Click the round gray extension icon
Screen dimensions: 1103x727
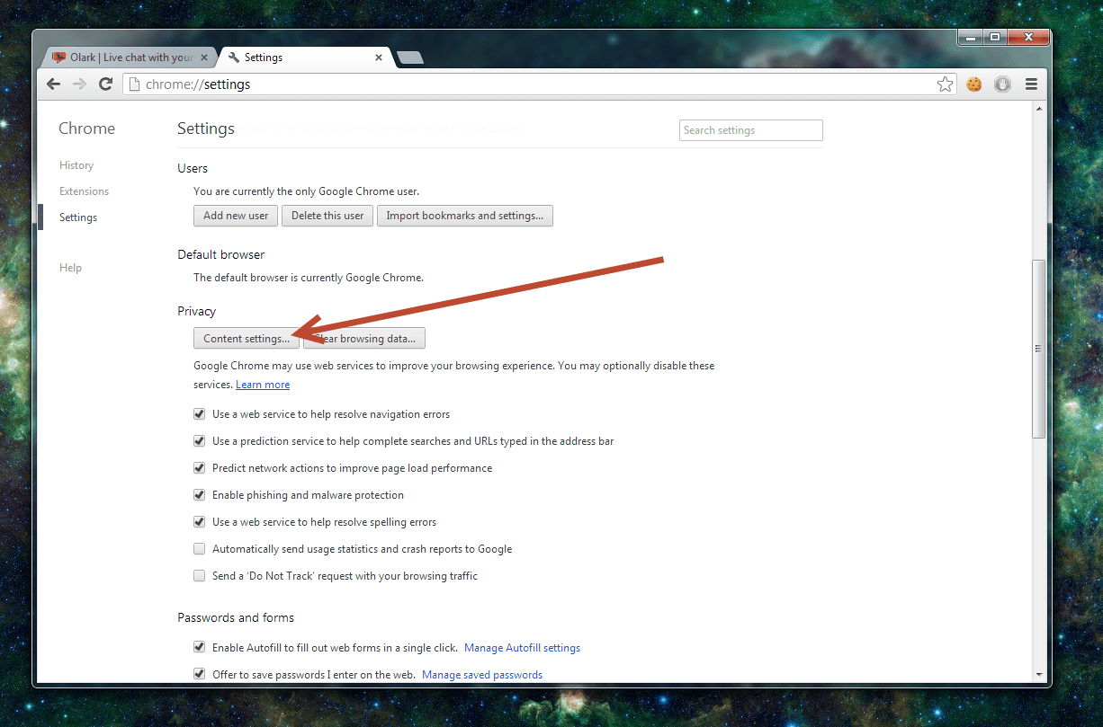click(x=1002, y=84)
